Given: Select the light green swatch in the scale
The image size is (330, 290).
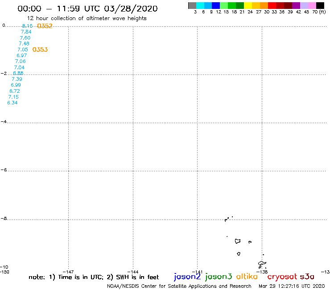Looking at the screenshot, I should pyautogui.click(x=224, y=5).
